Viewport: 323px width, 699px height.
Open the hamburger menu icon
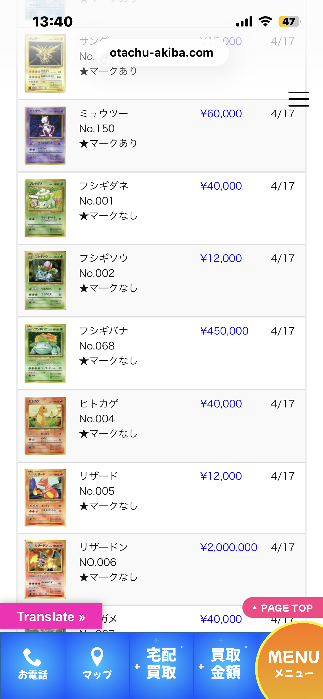point(298,99)
